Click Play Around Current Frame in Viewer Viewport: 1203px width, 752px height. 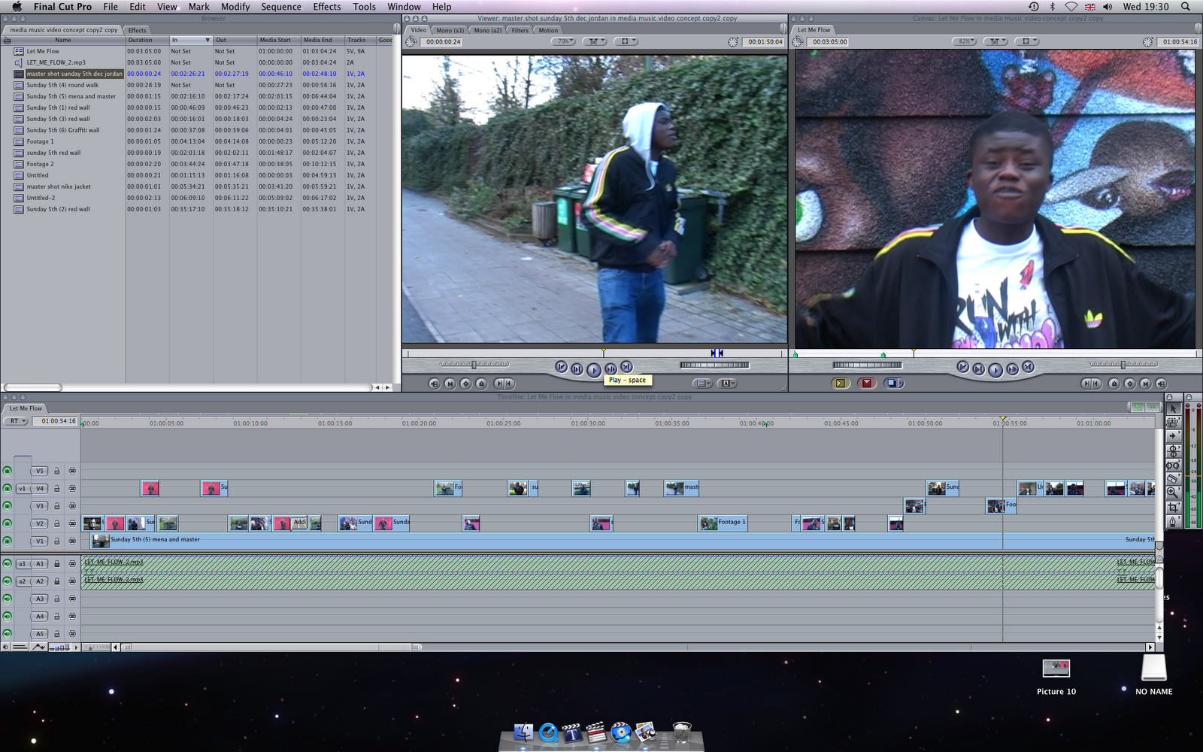click(611, 368)
